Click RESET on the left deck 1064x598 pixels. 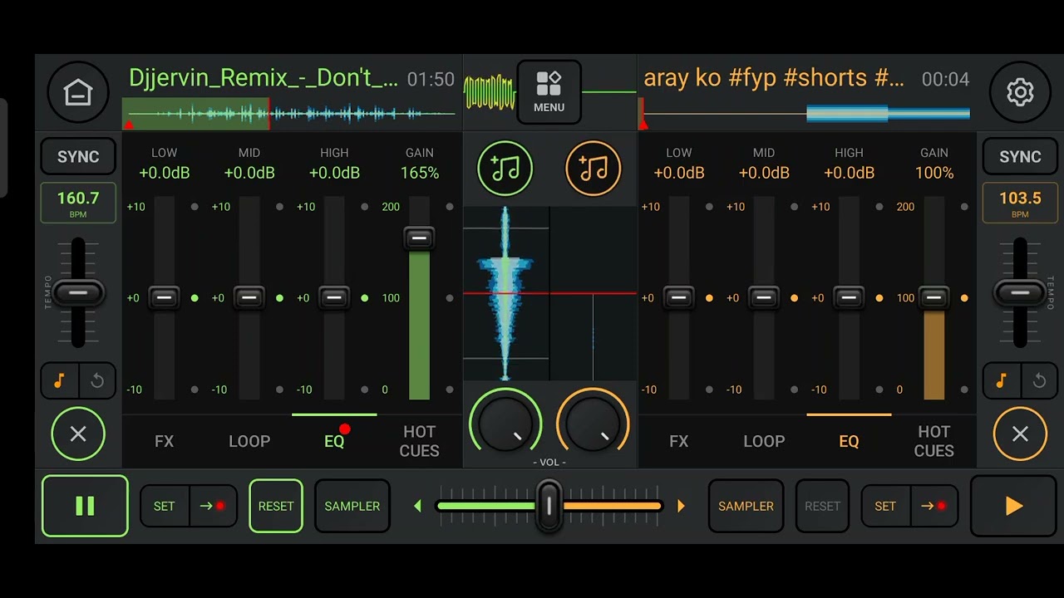click(276, 506)
